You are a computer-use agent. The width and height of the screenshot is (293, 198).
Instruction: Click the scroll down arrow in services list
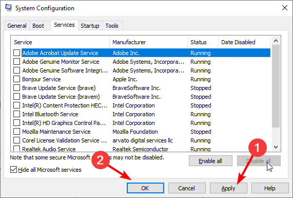(x=276, y=147)
